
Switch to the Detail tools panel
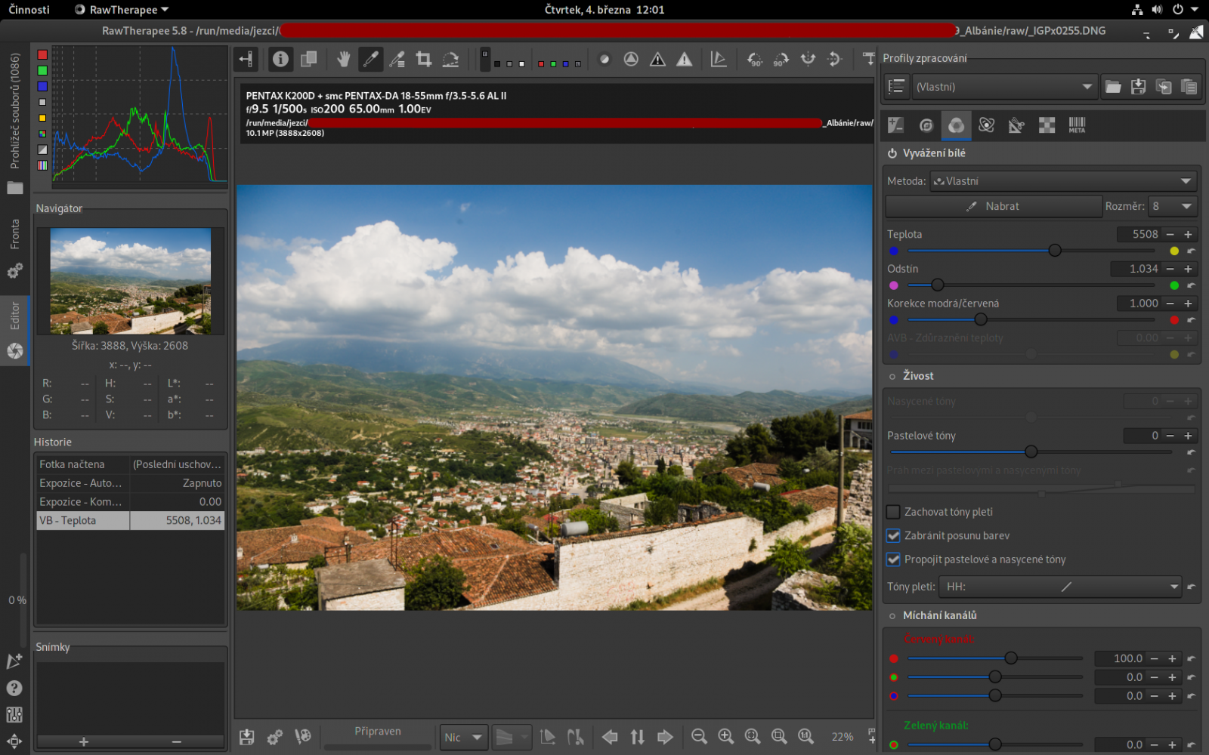(926, 125)
